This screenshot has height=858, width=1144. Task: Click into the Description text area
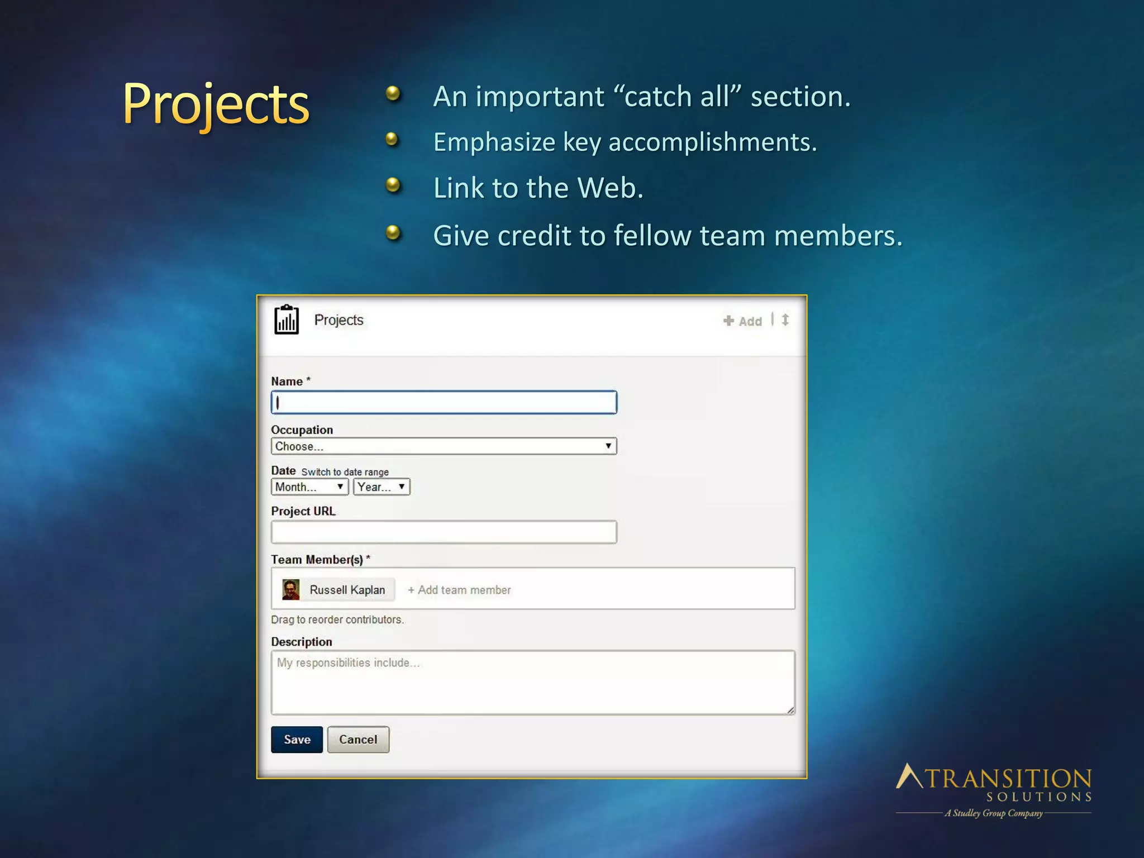tap(533, 682)
